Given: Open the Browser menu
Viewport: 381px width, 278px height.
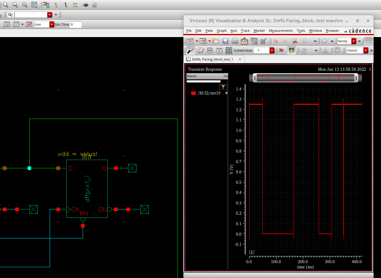Looking at the screenshot, I should (x=333, y=31).
